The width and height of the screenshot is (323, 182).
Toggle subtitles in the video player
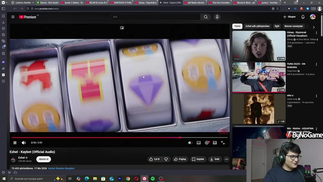(199, 143)
